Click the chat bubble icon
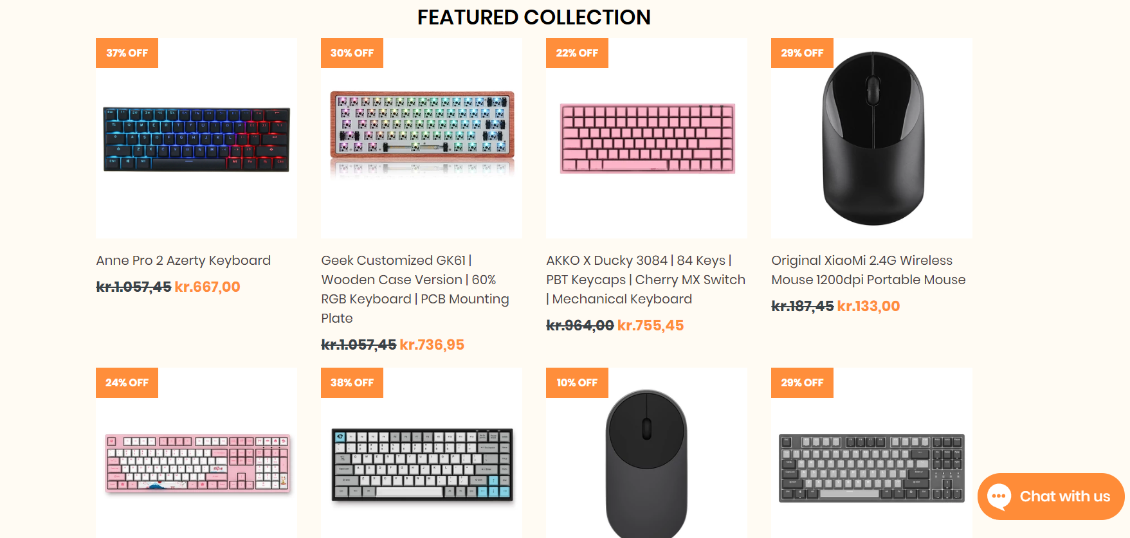The width and height of the screenshot is (1130, 538). (999, 497)
